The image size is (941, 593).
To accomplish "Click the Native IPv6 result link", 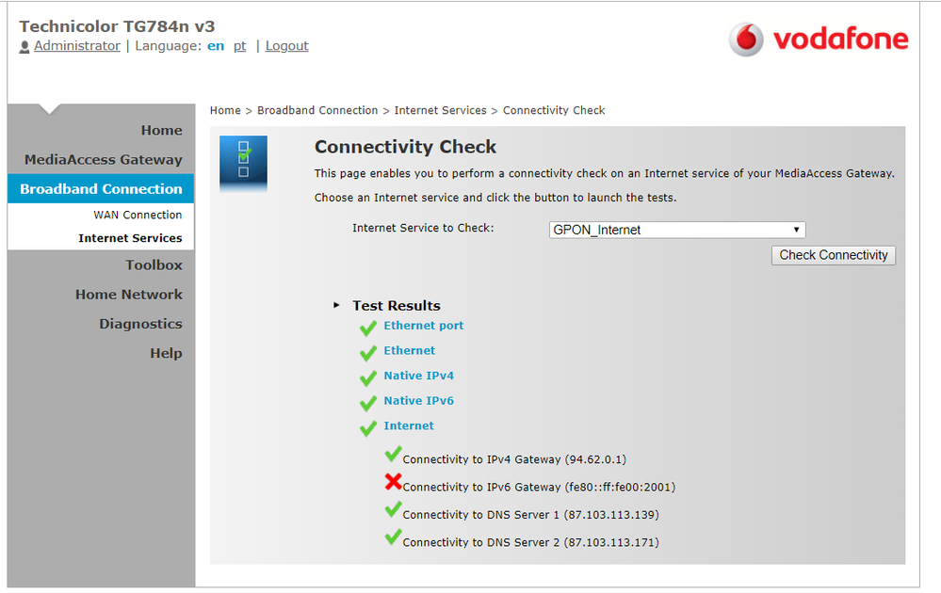I will click(418, 401).
